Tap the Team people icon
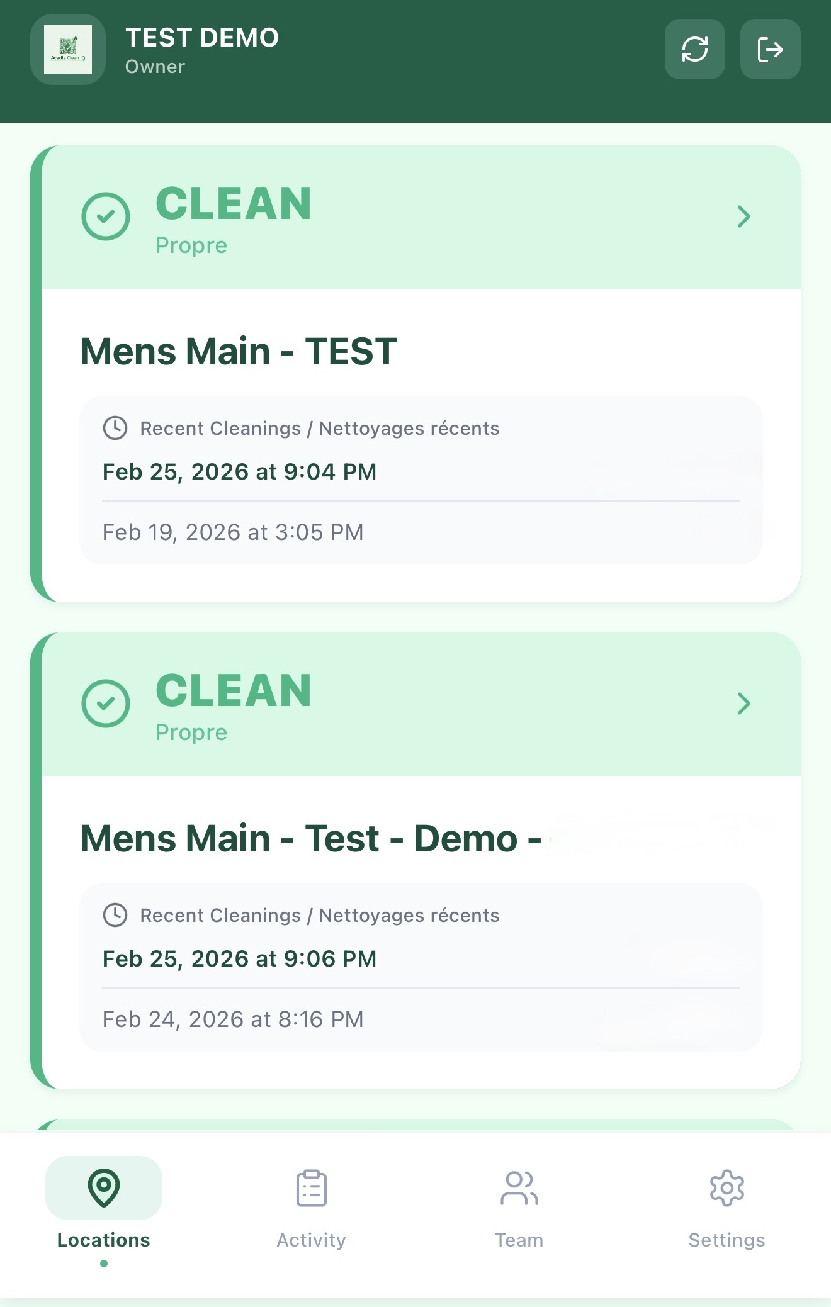The image size is (831, 1307). click(x=519, y=1186)
